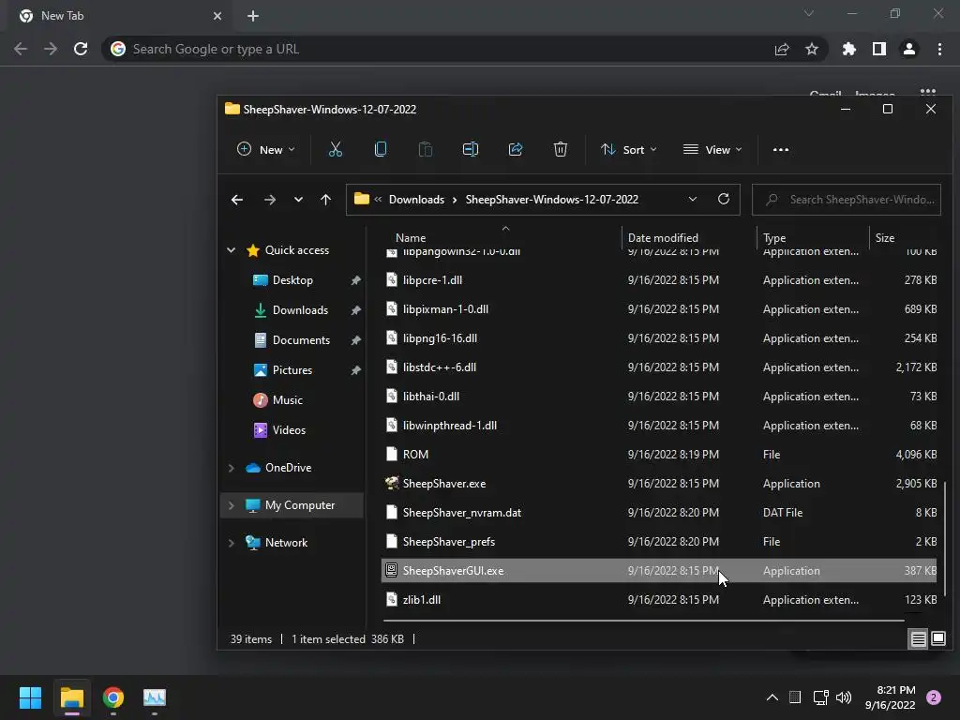Select the ROM file row
Screen dimensions: 960x720
[x=659, y=455]
